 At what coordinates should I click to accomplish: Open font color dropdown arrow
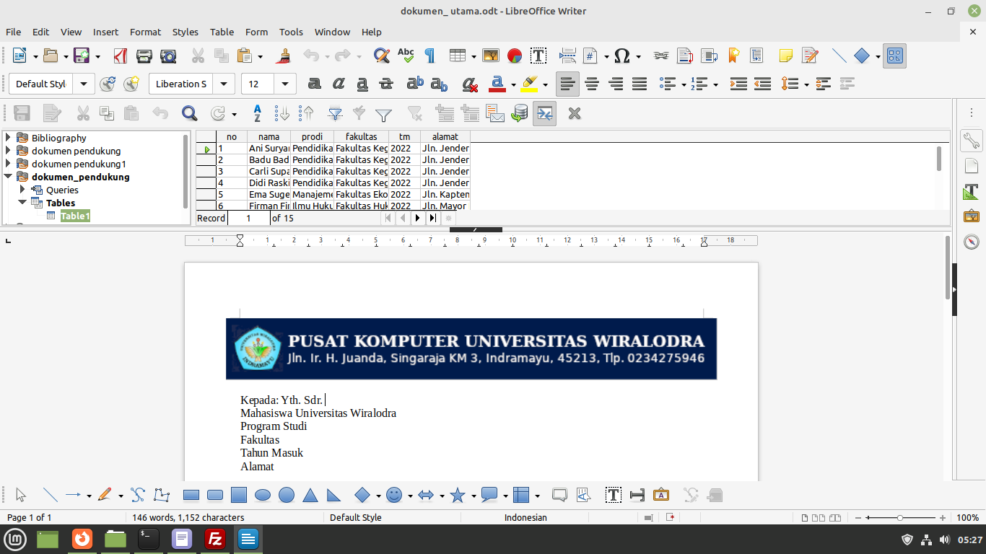pos(513,84)
